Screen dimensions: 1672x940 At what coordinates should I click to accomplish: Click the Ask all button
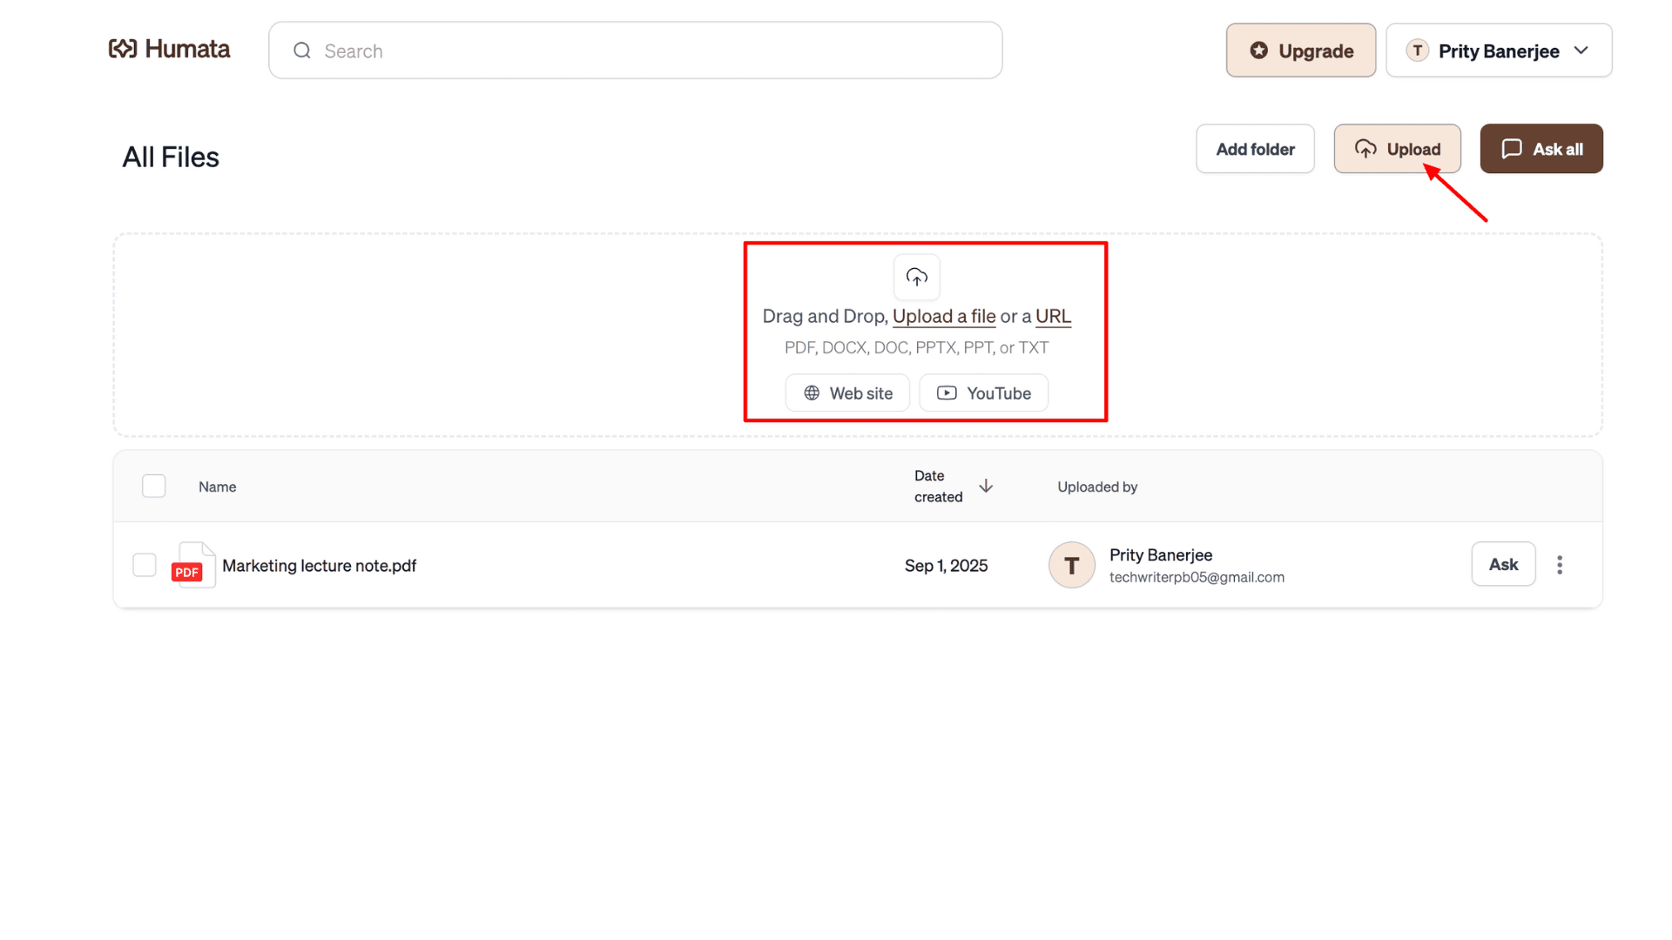click(1541, 149)
